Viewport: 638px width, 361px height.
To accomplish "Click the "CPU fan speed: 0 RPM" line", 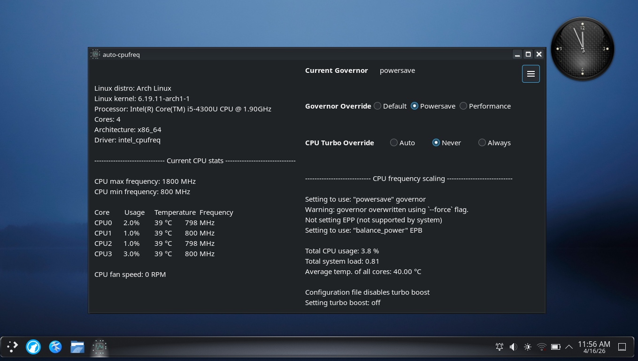I will tap(130, 275).
